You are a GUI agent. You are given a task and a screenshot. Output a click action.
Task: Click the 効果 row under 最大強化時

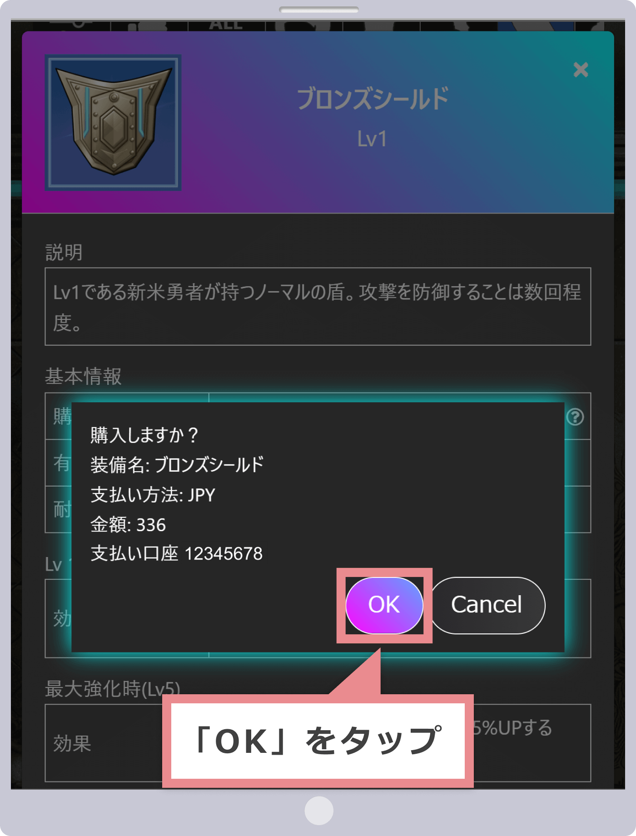[318, 743]
